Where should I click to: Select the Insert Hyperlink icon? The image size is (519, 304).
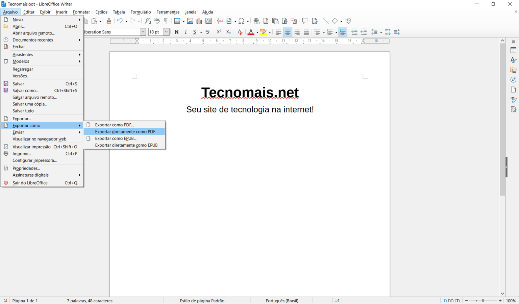click(256, 21)
